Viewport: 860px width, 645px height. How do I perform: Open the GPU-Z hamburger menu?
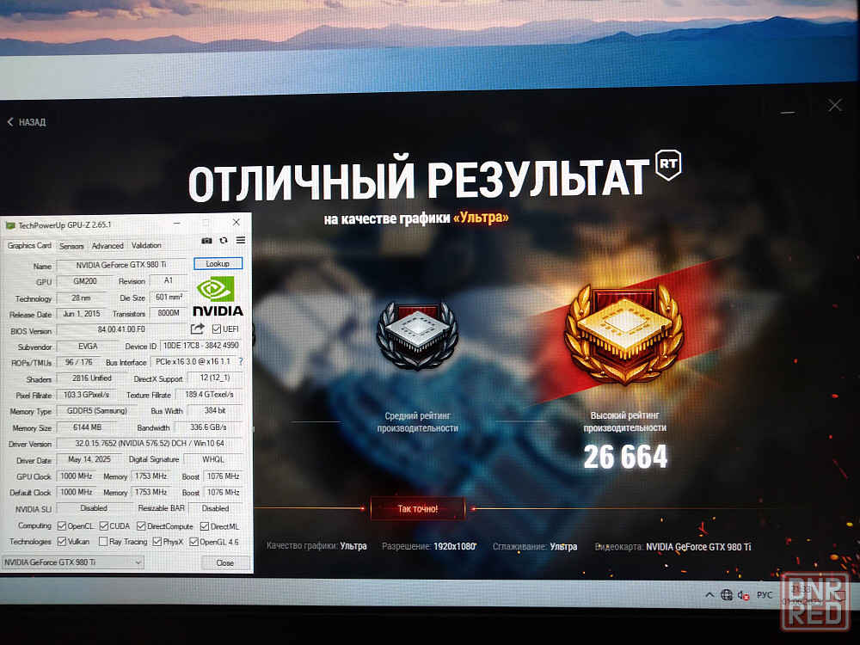tap(240, 240)
